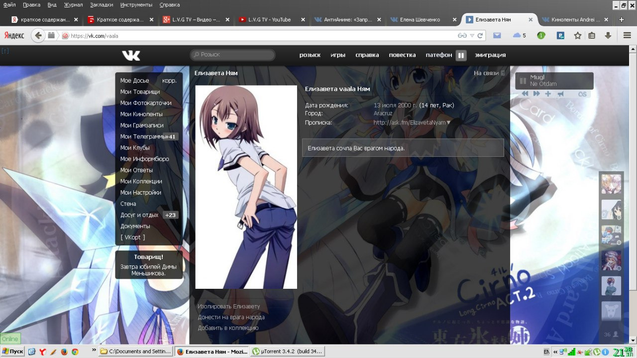This screenshot has width=637, height=358.
Task: Click Донести на врага народа link
Action: coord(231,317)
